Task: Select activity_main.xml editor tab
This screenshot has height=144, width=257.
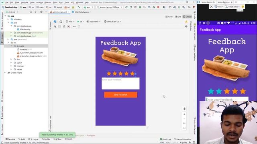Action: pos(60,12)
